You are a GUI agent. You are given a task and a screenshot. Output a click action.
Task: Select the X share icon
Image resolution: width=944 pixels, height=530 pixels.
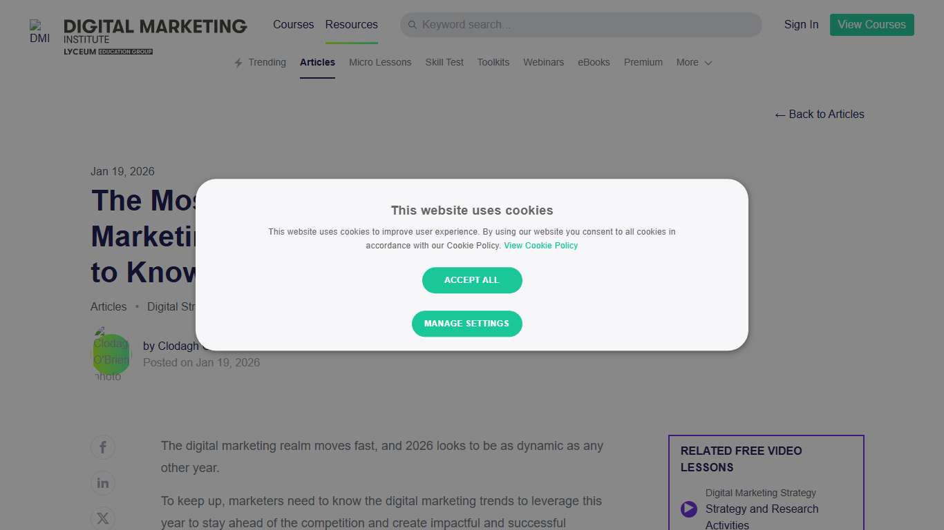click(102, 518)
